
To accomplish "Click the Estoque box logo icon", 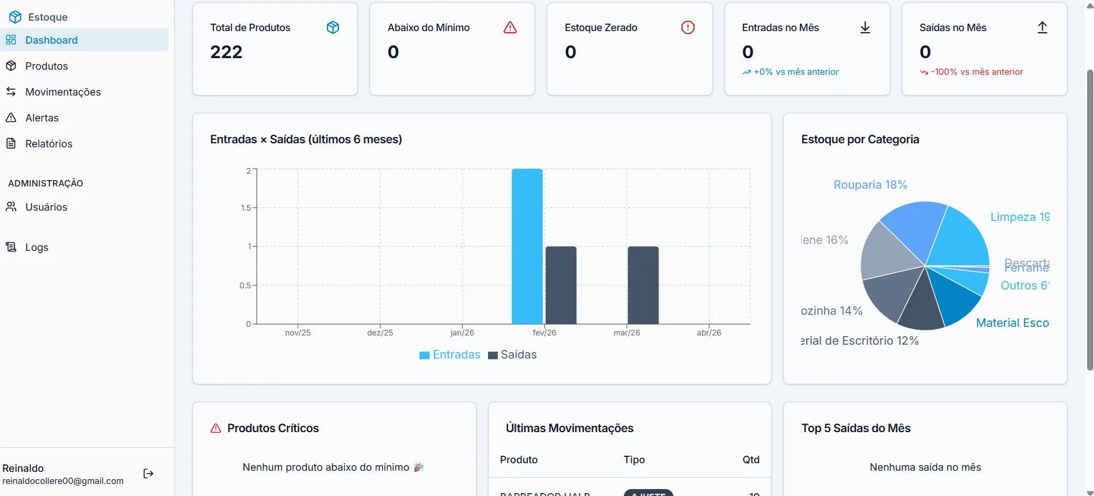I will (16, 17).
